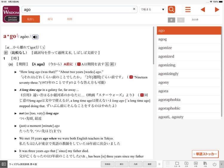Click the orange magnifying glass search button
This screenshot has width=224, height=168.
pos(171,10)
